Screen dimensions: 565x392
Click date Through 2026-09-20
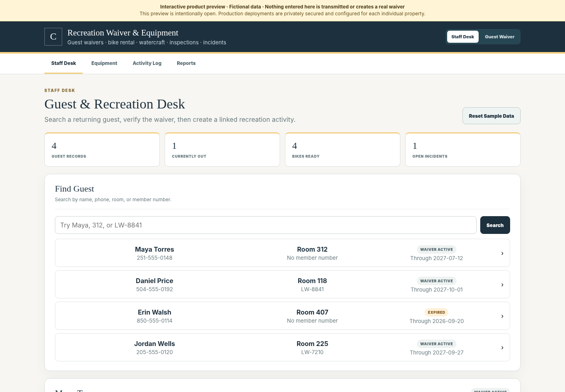point(437,321)
